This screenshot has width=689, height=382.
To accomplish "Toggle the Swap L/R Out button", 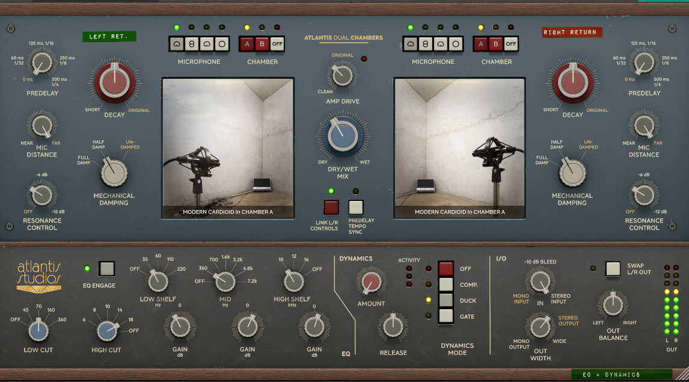I will (x=613, y=268).
